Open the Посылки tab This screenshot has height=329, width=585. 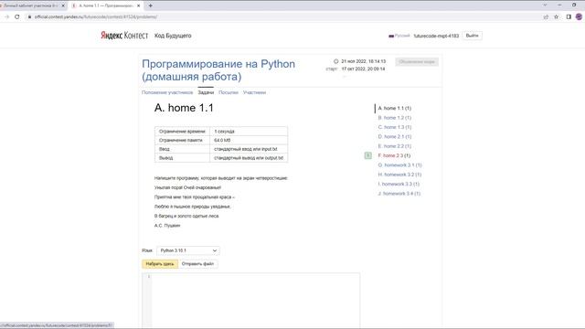pyautogui.click(x=229, y=92)
